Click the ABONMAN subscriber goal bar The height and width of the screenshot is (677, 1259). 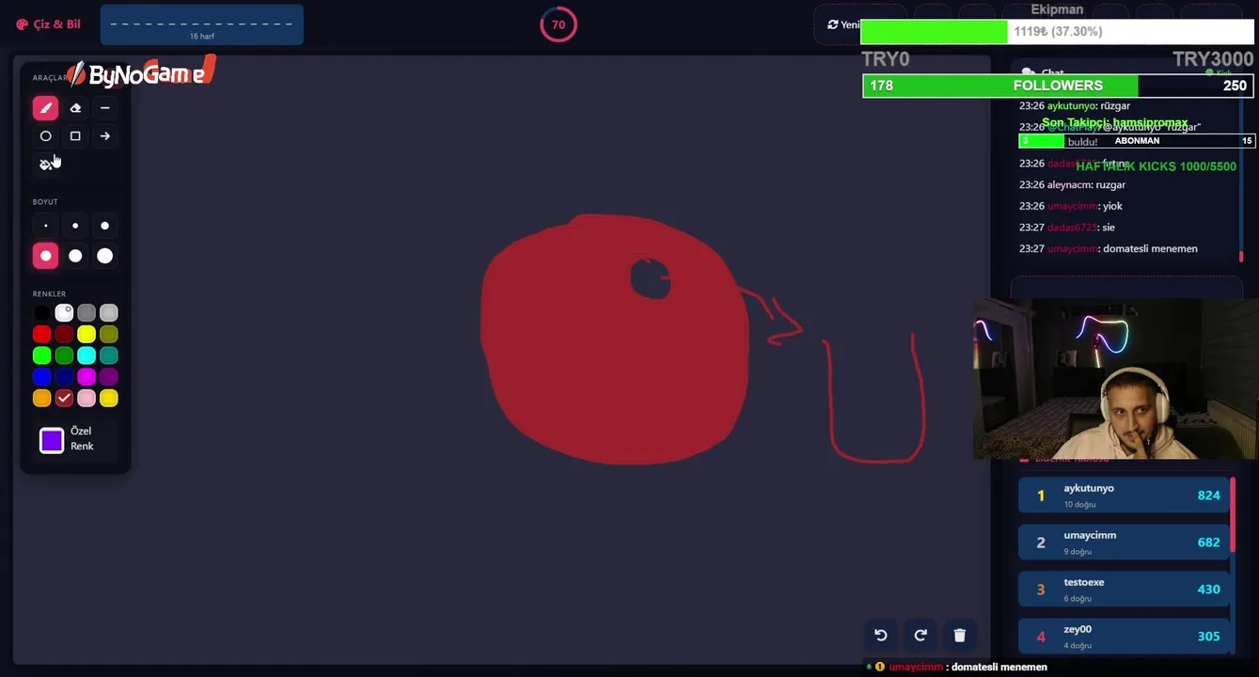pyautogui.click(x=1137, y=141)
